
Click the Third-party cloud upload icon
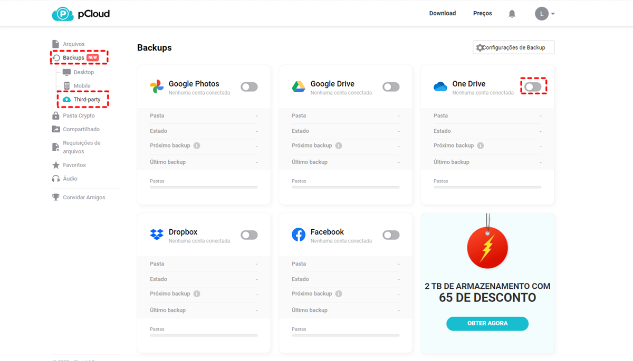[x=66, y=100]
